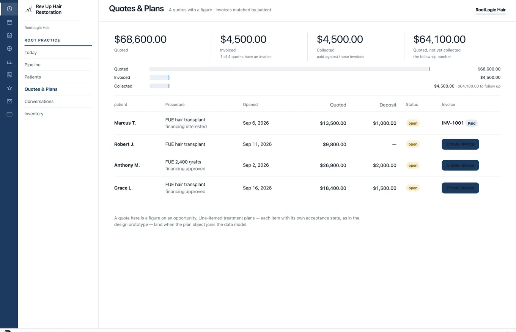Click the star icon in the left rail

tap(9, 88)
